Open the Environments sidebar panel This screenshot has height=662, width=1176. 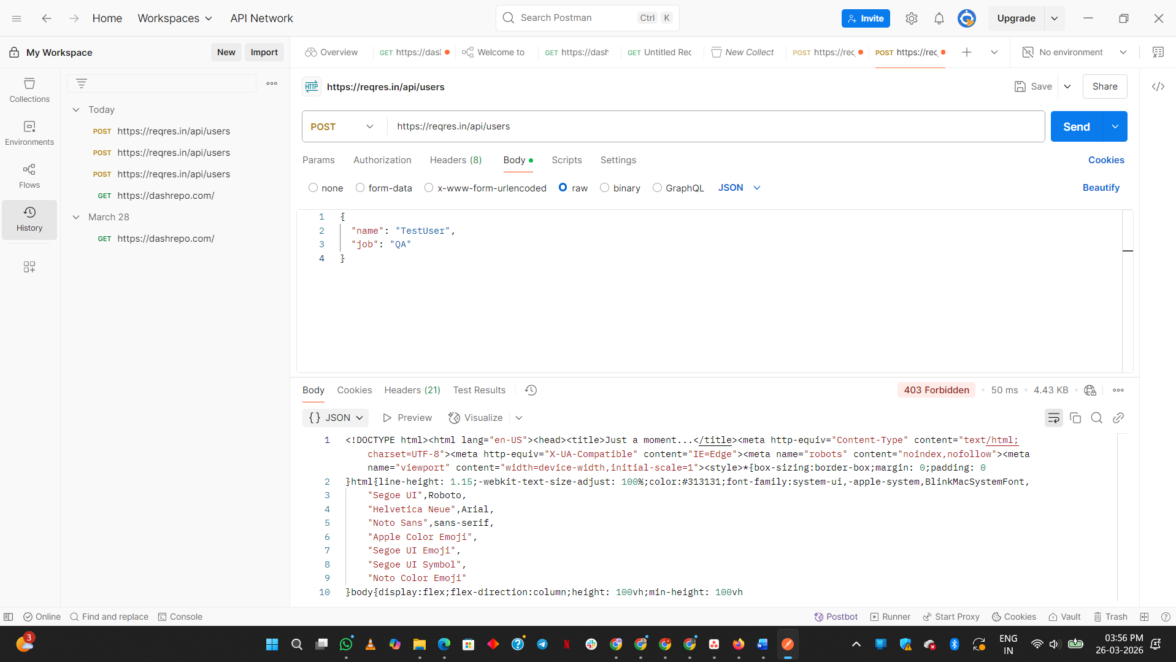pyautogui.click(x=29, y=133)
